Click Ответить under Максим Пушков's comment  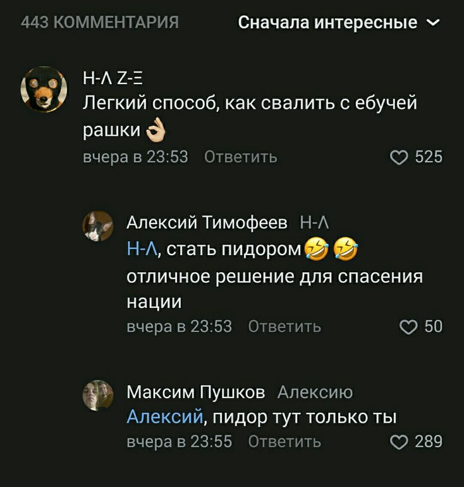click(284, 441)
